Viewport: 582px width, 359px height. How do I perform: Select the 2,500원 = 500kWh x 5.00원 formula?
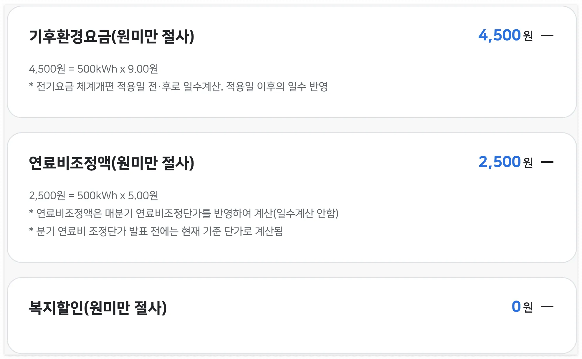pyautogui.click(x=94, y=195)
